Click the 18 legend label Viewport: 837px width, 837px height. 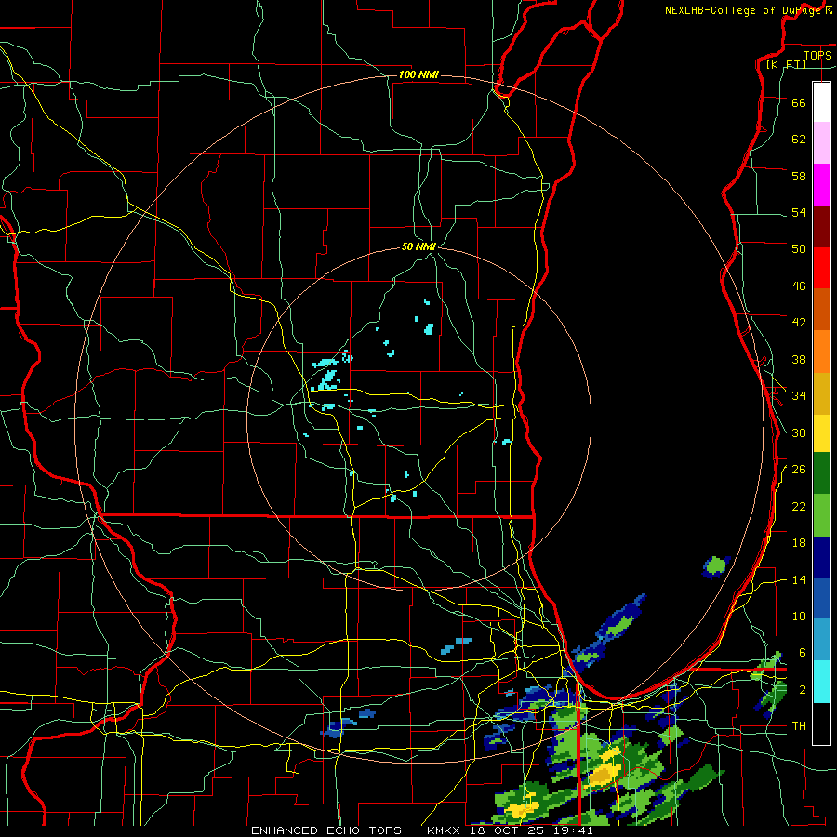click(799, 543)
